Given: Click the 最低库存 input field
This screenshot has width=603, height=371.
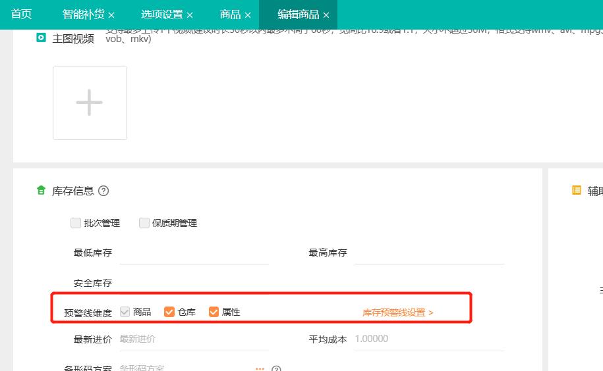Looking at the screenshot, I should coord(194,253).
